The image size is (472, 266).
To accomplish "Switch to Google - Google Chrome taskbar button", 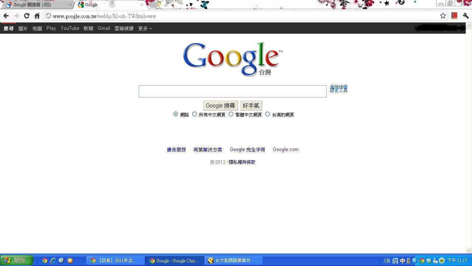I will point(175,260).
